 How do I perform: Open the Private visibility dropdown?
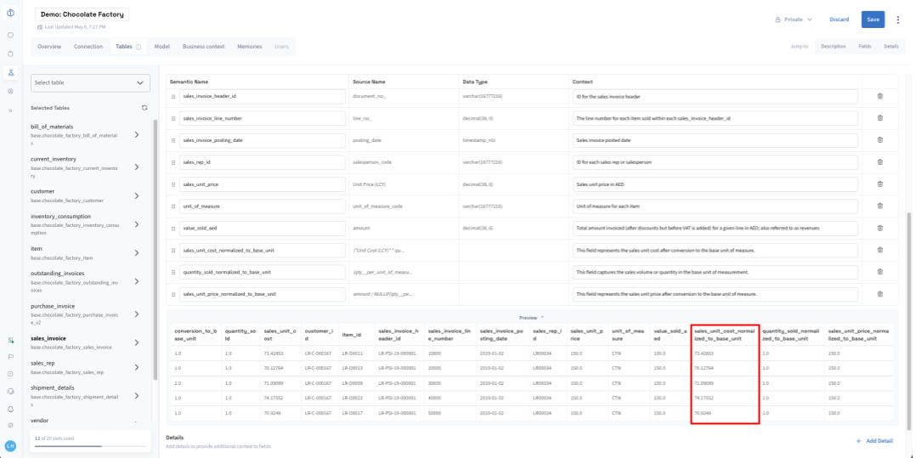pyautogui.click(x=793, y=20)
